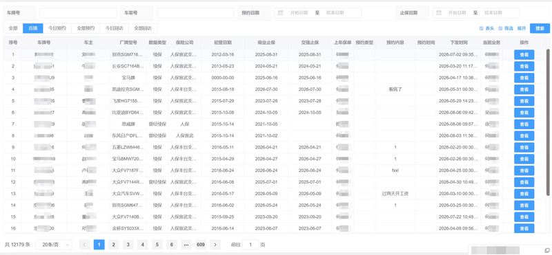The image size is (552, 255).
Task: Switch to the 今日预约 tab
Action: point(57,28)
